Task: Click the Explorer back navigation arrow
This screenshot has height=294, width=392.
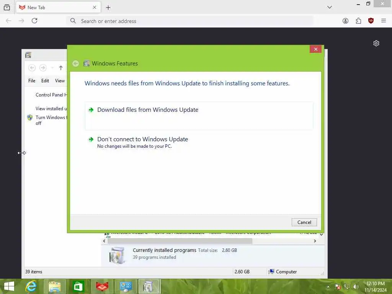Action: (x=32, y=68)
